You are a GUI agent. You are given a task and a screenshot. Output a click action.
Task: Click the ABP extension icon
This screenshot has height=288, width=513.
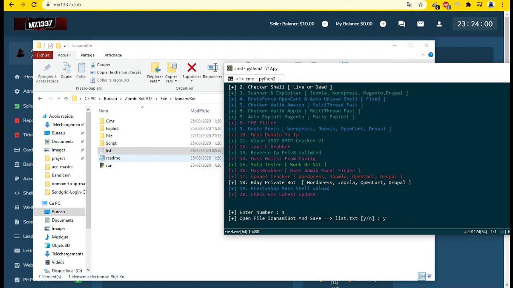pyautogui.click(x=447, y=5)
